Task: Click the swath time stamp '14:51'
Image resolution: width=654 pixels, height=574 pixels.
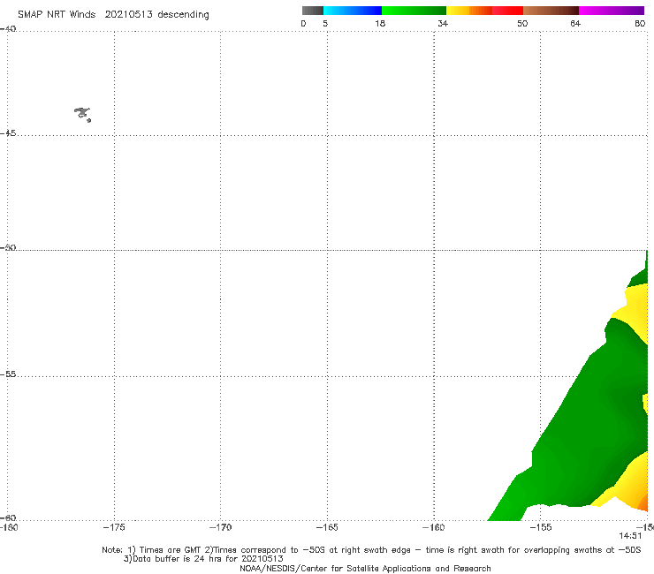Action: [630, 536]
